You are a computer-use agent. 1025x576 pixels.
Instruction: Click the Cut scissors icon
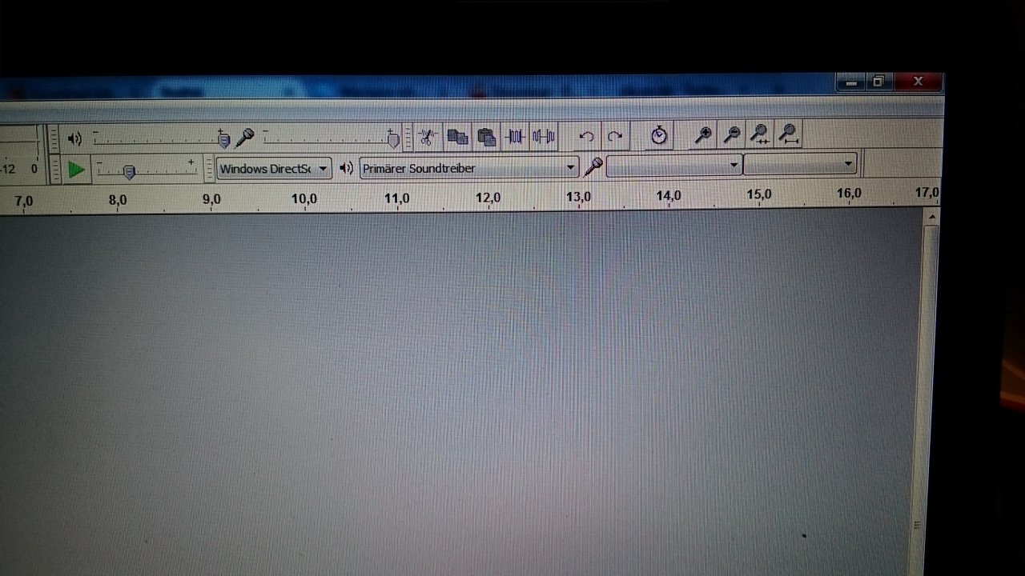[428, 137]
